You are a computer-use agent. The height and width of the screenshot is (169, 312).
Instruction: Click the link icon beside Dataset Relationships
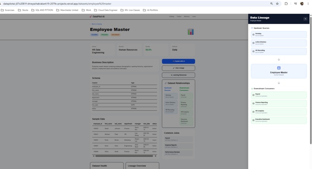166,83
